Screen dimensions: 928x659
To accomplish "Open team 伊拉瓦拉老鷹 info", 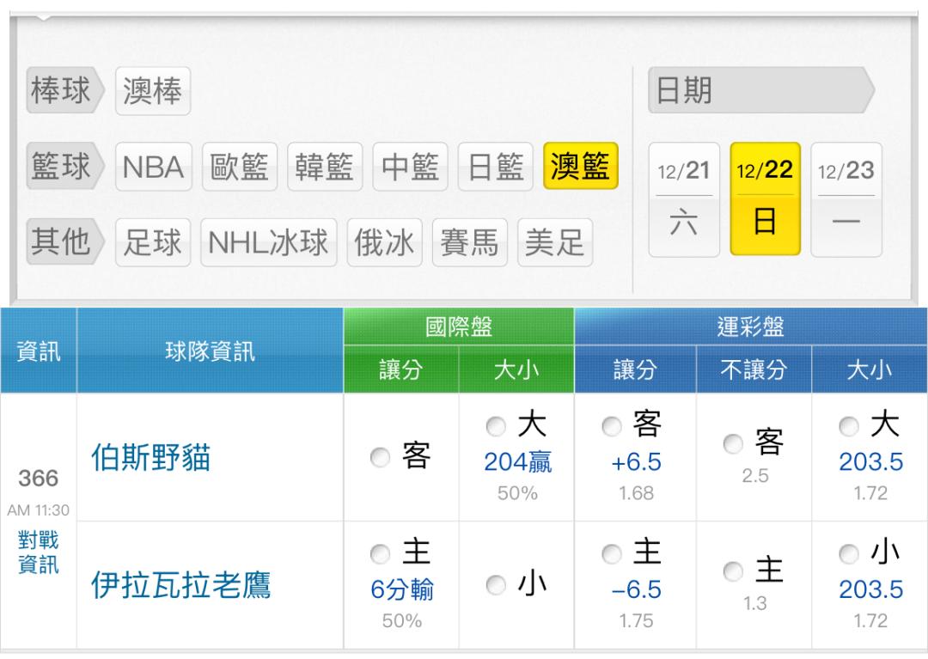I will pos(180,585).
